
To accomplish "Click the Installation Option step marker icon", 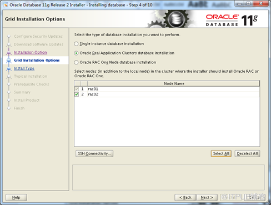I will 9,53.
